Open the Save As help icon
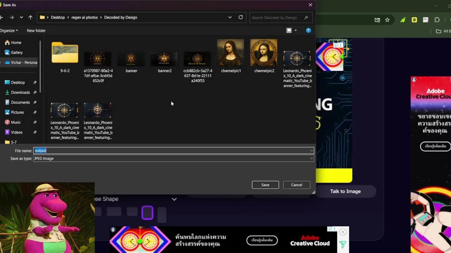 coord(308,31)
